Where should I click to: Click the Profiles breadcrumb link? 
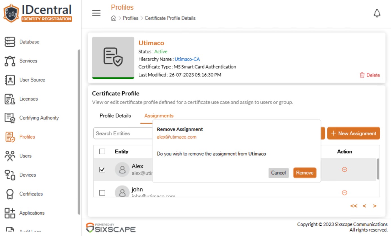tap(131, 18)
